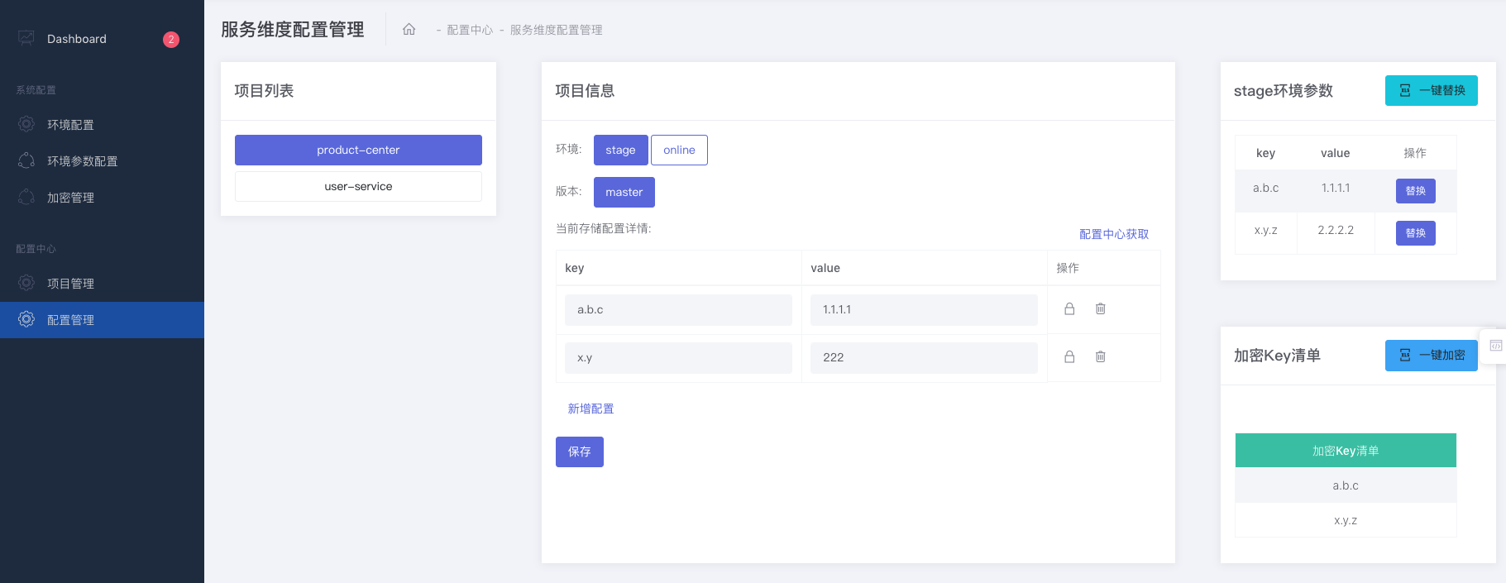Screen dimensions: 1506x583
Task: Lock the a.b.c configuration row
Action: pos(1069,308)
